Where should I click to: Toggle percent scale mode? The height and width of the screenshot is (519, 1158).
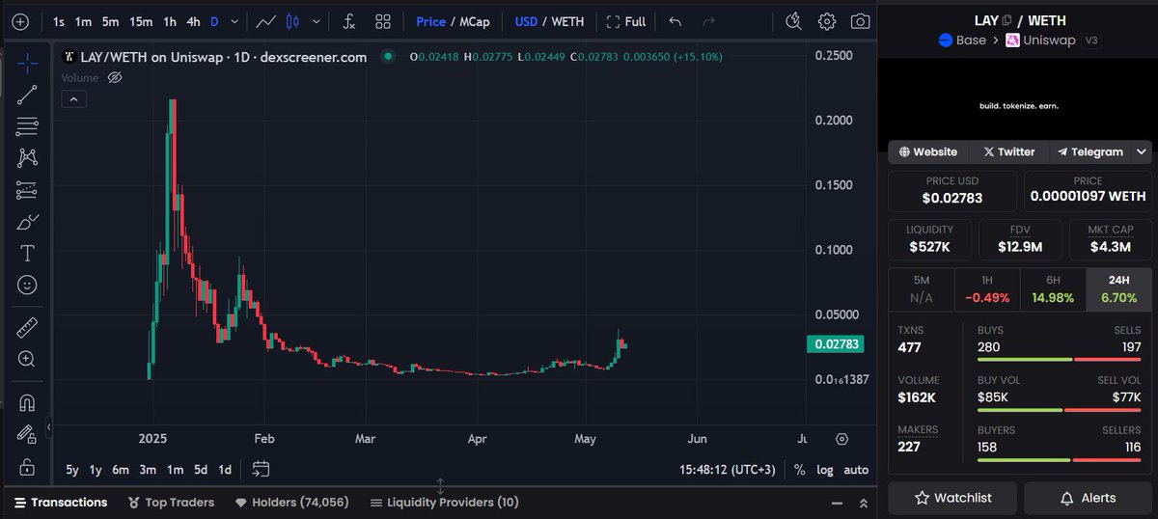pyautogui.click(x=800, y=470)
